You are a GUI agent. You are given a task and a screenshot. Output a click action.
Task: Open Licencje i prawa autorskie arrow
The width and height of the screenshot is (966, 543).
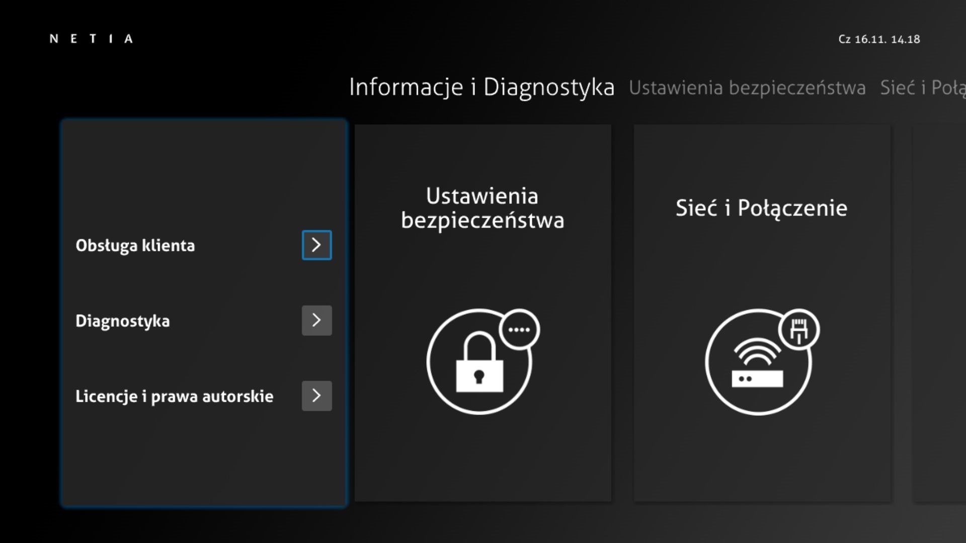[x=316, y=396]
